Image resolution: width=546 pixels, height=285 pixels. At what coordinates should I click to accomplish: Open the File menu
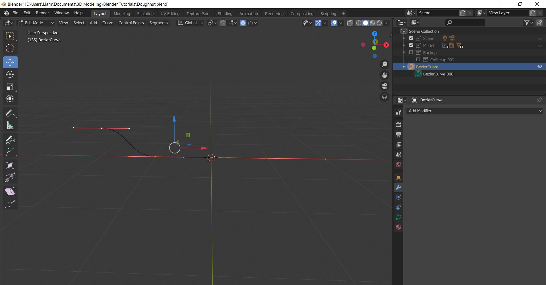pyautogui.click(x=15, y=13)
